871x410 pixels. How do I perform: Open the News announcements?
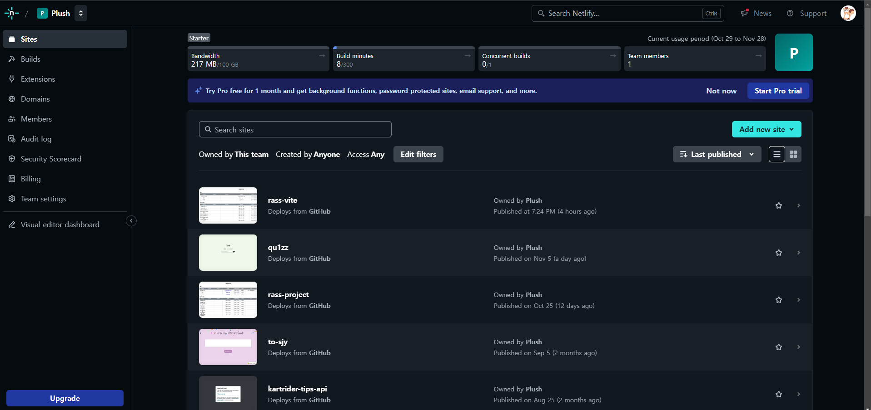[757, 13]
